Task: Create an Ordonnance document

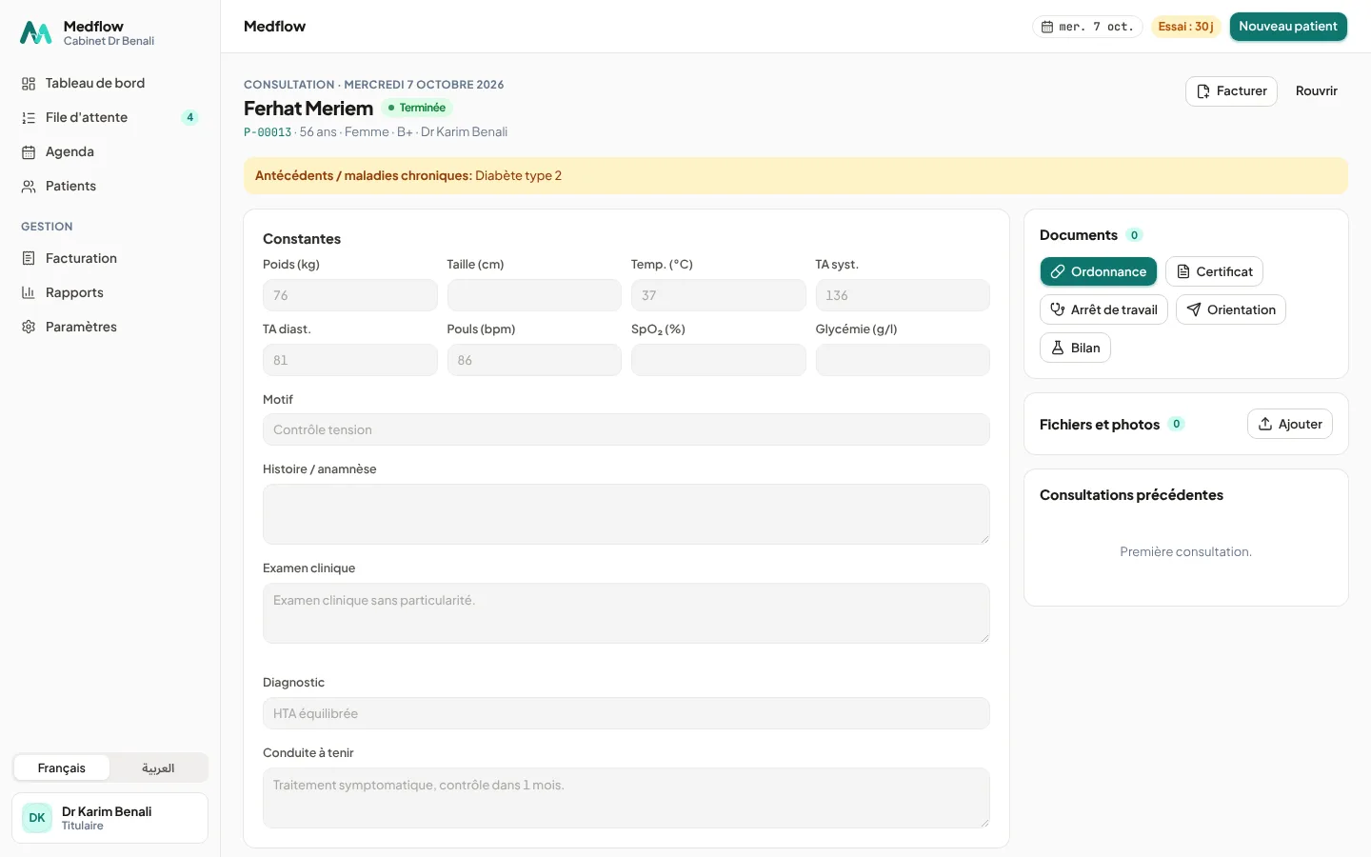Action: tap(1099, 271)
